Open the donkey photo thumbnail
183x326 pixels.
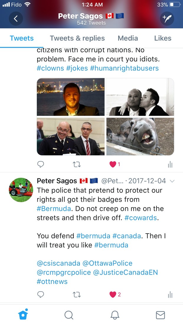140,136
